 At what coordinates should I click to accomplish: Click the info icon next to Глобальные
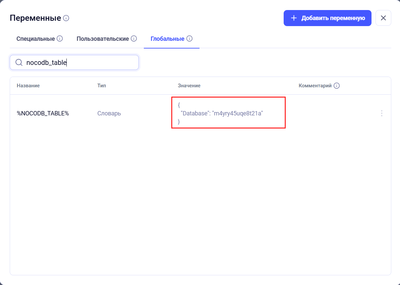pyautogui.click(x=189, y=38)
